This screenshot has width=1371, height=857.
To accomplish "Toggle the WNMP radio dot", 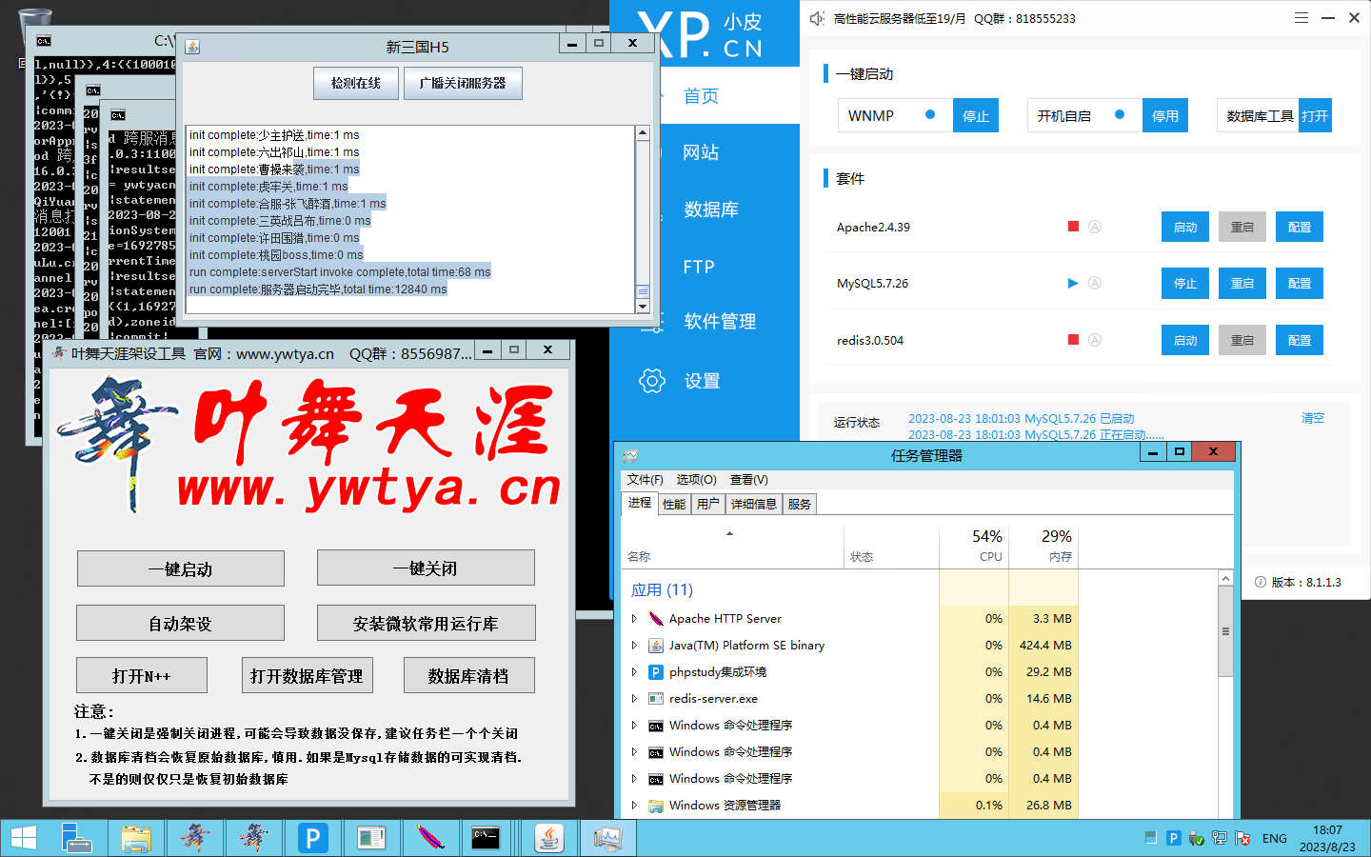I will pyautogui.click(x=930, y=114).
